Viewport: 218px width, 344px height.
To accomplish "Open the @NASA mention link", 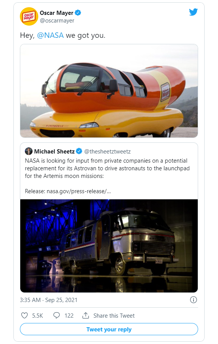I will coord(50,36).
